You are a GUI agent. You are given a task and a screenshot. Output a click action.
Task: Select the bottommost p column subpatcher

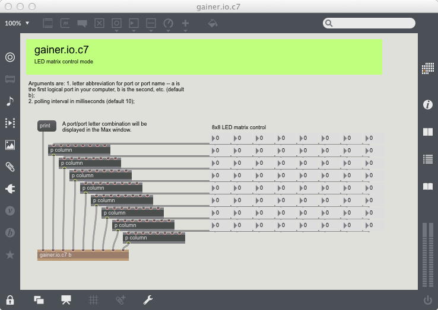154,238
